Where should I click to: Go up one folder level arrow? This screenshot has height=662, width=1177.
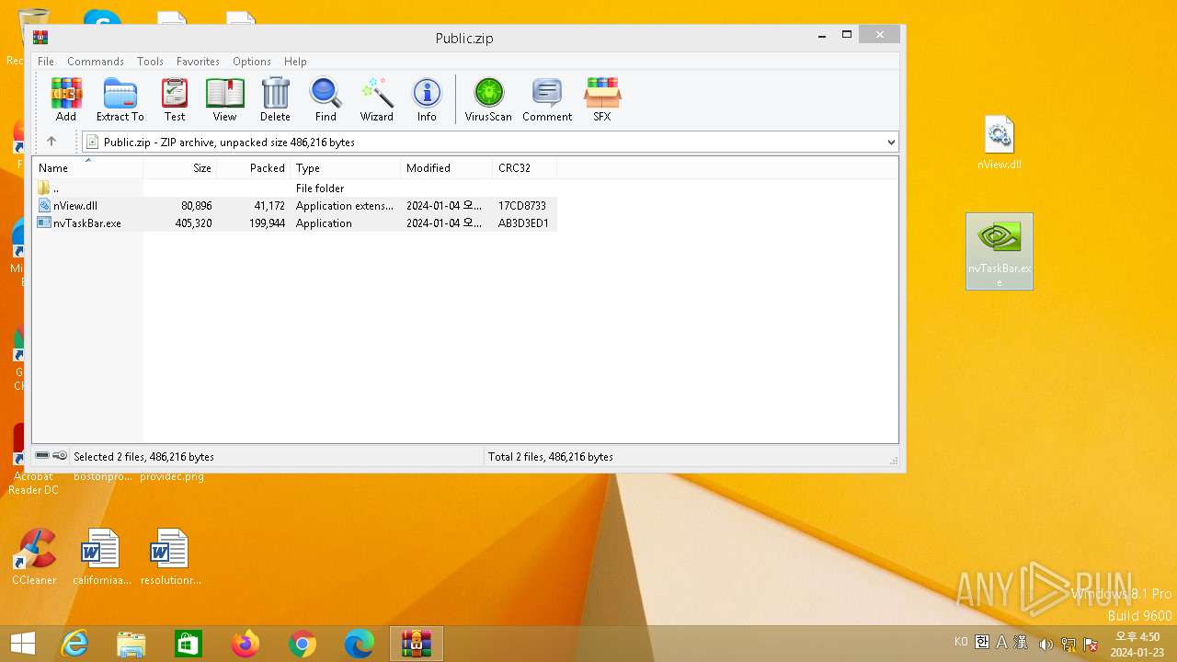click(x=51, y=142)
